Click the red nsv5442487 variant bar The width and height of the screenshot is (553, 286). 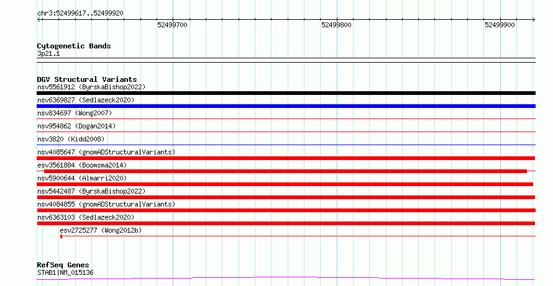pyautogui.click(x=286, y=197)
